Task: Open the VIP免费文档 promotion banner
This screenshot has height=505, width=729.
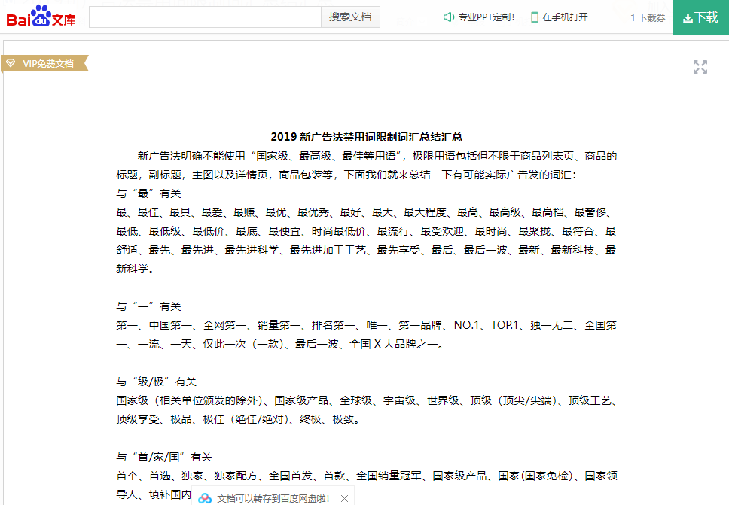Action: [x=45, y=64]
